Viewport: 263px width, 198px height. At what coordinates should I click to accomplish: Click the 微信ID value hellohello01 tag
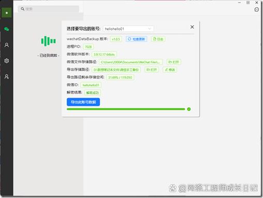[91, 85]
